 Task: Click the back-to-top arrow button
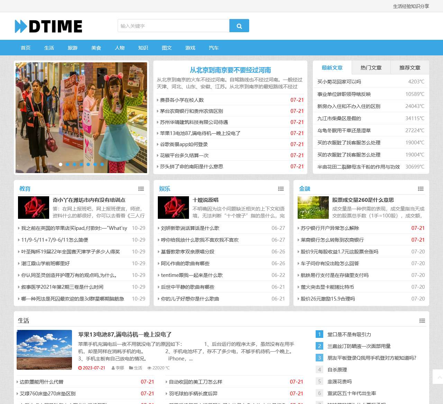[x=439, y=377]
